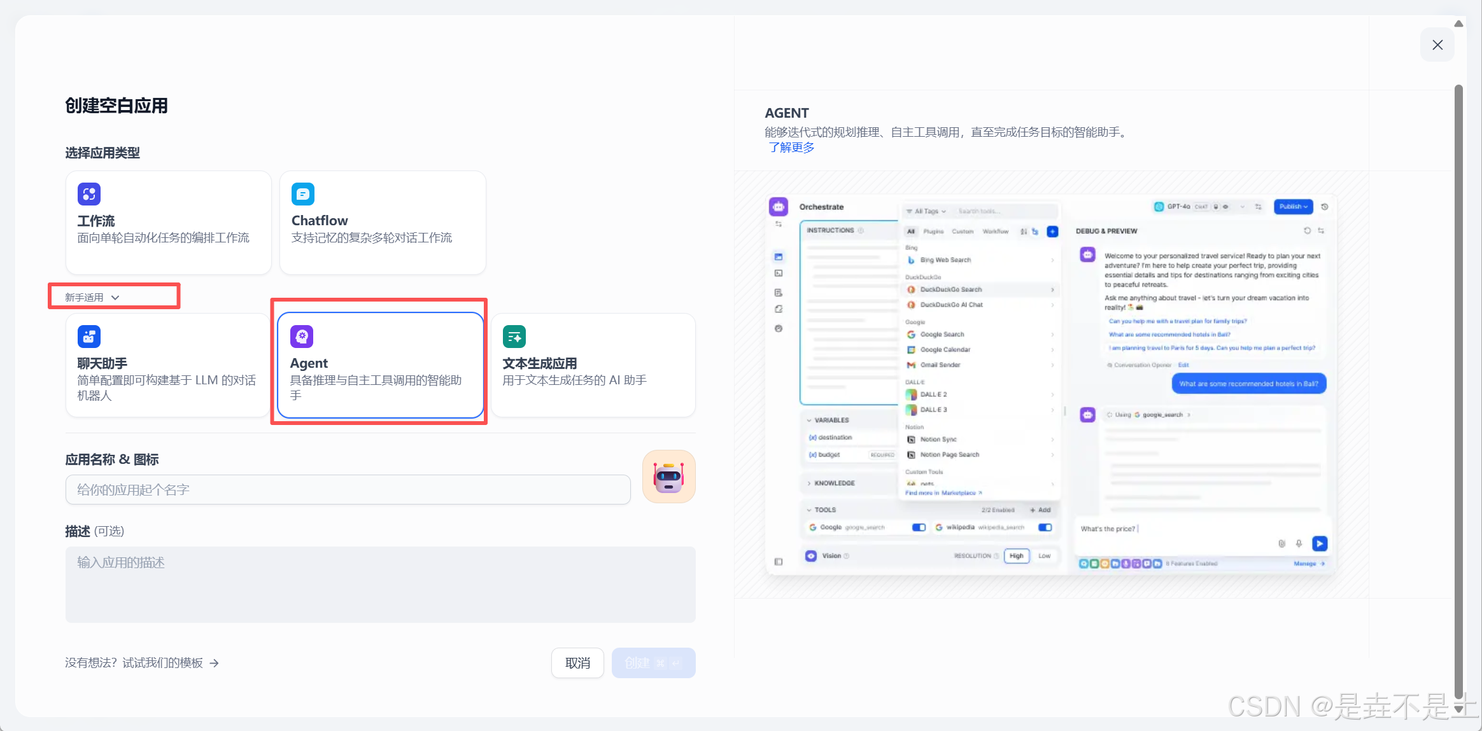The image size is (1482, 731).
Task: Click the 取消 button
Action: pos(577,663)
